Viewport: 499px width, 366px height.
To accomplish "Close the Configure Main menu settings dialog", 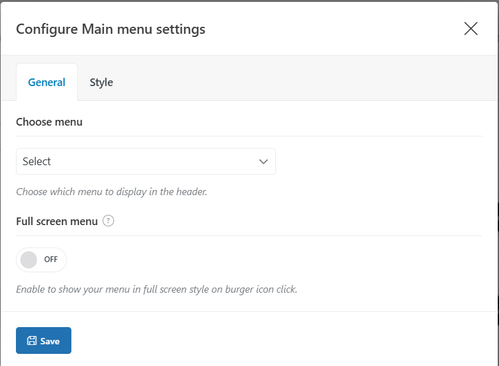I will 471,29.
